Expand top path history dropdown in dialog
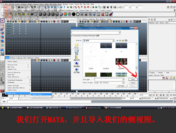The width and height of the screenshot is (176, 133). point(119,32)
